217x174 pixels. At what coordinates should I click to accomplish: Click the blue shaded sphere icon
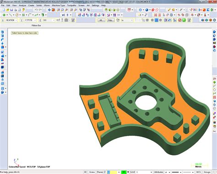tap(147, 10)
